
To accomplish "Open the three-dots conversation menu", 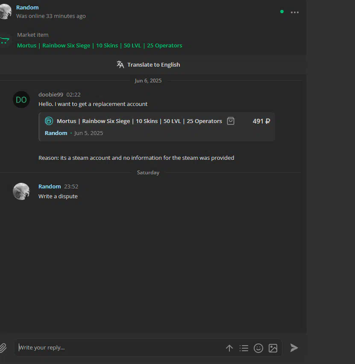I will coord(295,12).
